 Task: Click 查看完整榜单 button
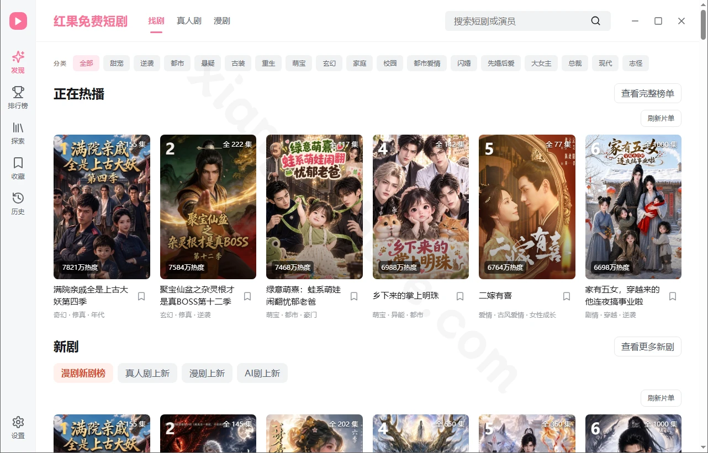pos(648,93)
